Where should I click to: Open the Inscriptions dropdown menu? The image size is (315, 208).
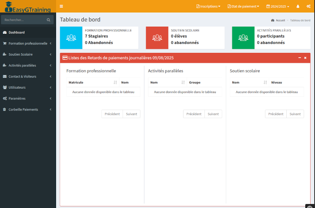pyautogui.click(x=208, y=6)
